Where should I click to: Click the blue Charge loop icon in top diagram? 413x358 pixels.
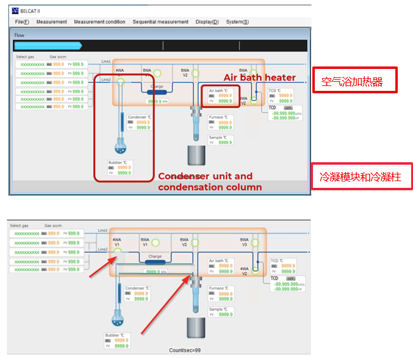click(157, 92)
